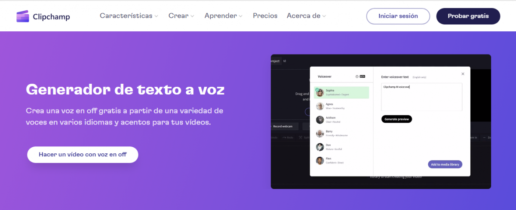Close the voiceover dialog

[x=463, y=74]
